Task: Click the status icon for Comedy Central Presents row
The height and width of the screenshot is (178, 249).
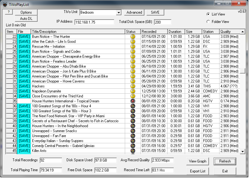Action: coord(133,146)
